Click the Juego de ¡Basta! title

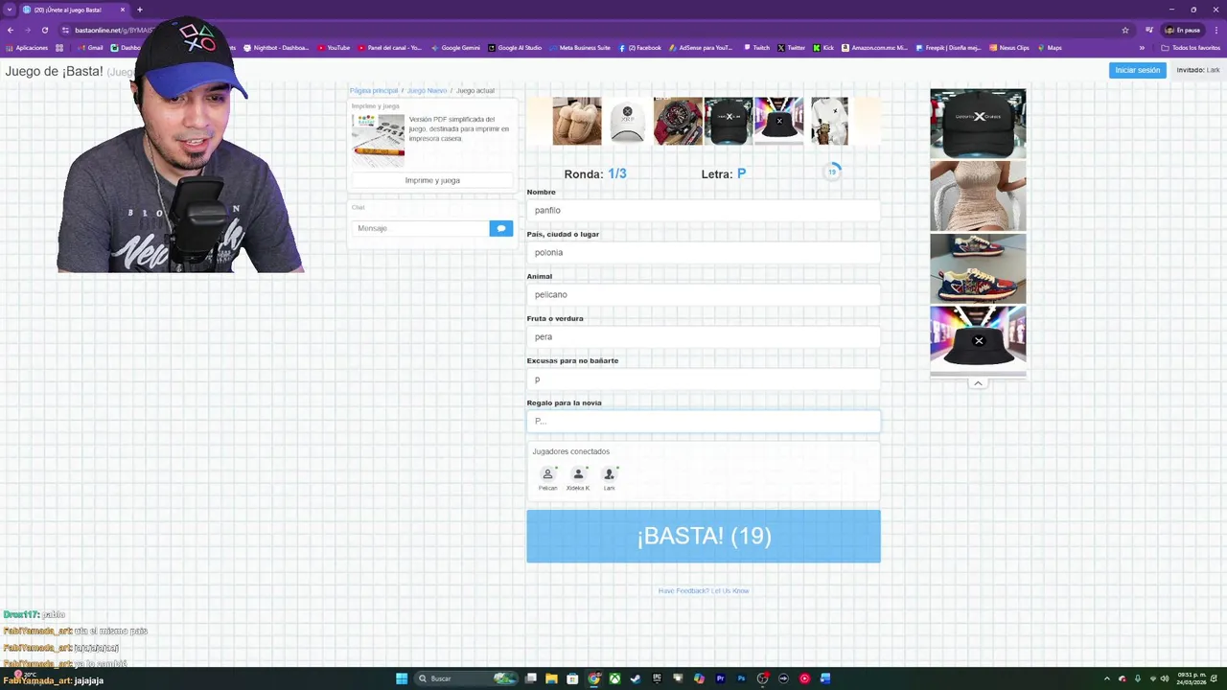54,71
